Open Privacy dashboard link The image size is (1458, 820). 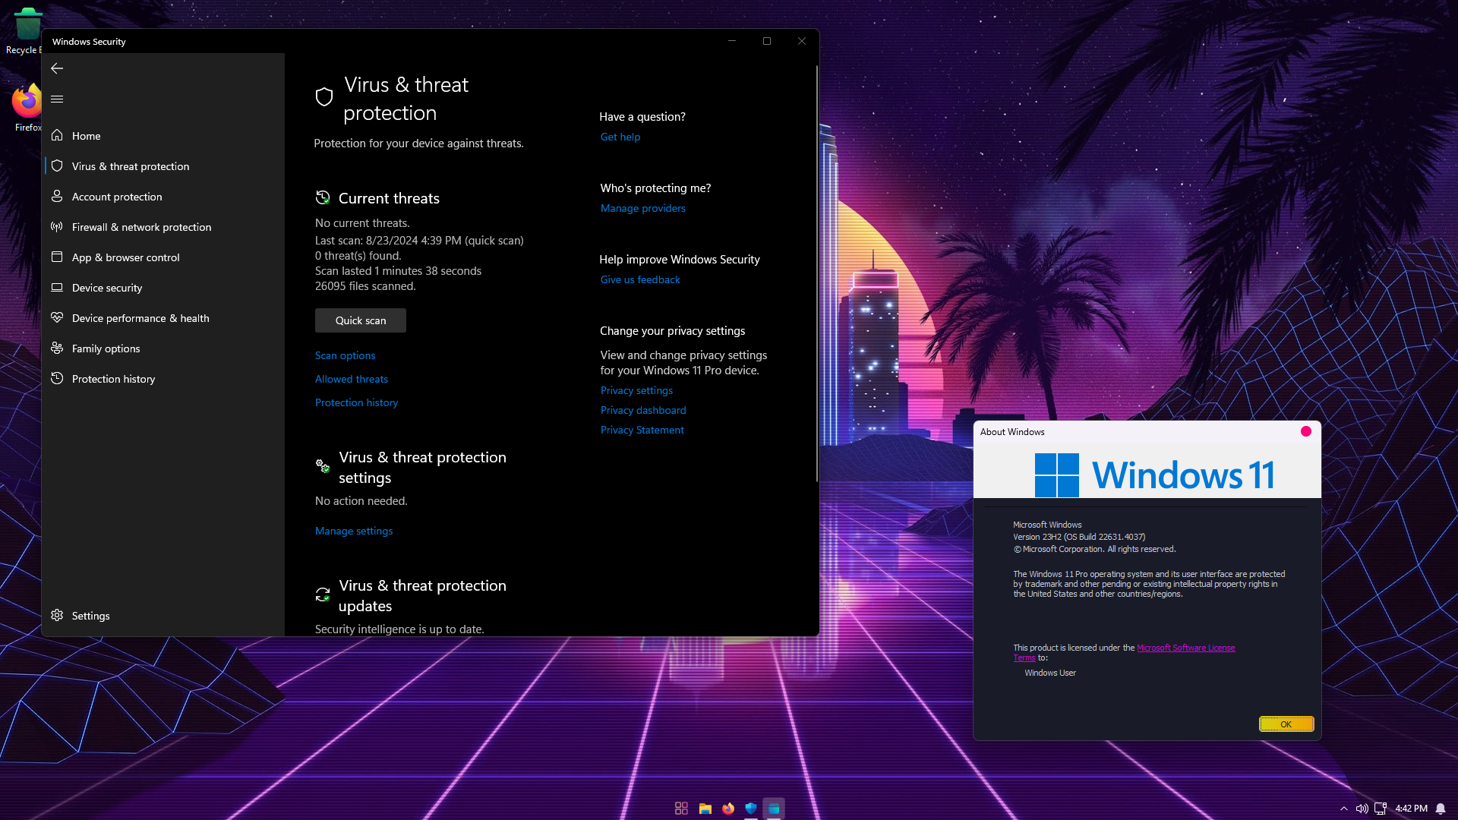(x=643, y=410)
